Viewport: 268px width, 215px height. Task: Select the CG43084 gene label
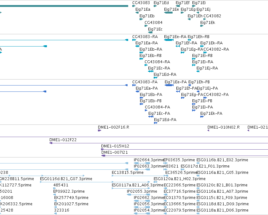click(x=153, y=23)
